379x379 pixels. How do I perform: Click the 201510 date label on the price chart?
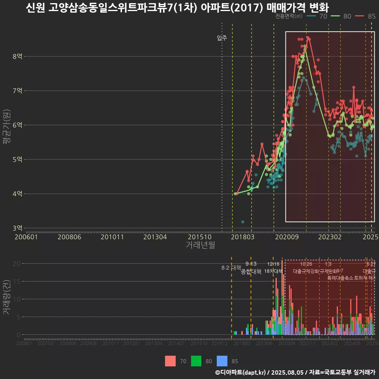coord(200,237)
